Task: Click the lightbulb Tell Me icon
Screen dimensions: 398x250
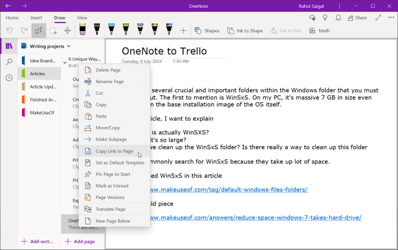Action: coord(325,18)
